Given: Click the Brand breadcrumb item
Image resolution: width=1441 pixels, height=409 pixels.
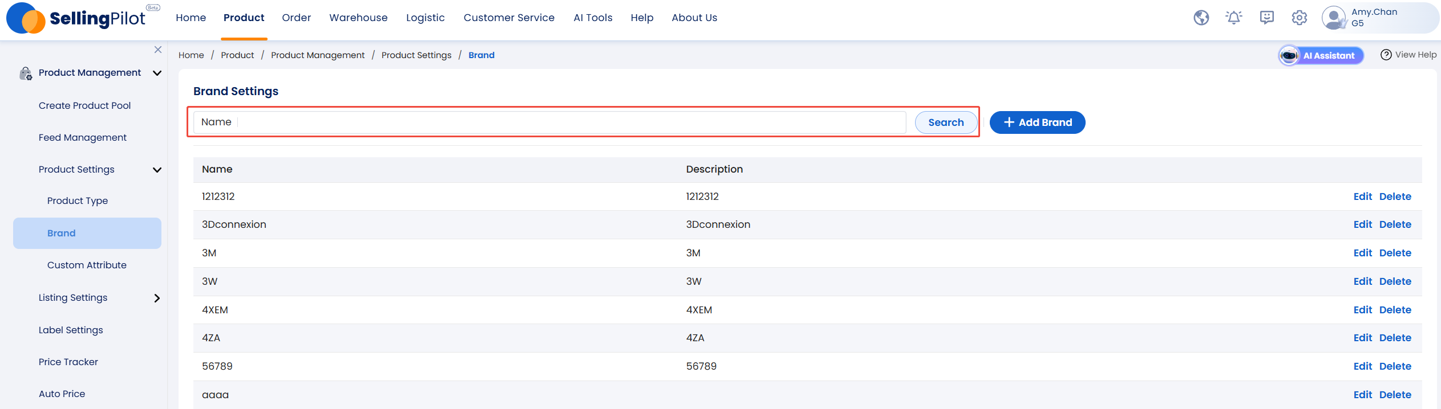Looking at the screenshot, I should pyautogui.click(x=481, y=55).
